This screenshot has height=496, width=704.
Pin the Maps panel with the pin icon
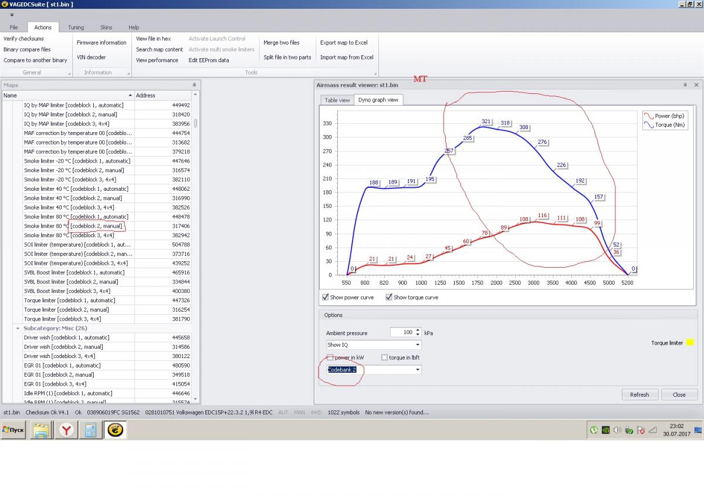[194, 85]
